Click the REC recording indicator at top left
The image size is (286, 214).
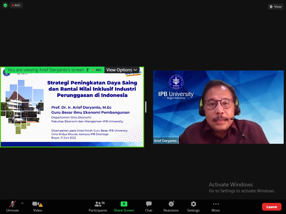pos(16,5)
